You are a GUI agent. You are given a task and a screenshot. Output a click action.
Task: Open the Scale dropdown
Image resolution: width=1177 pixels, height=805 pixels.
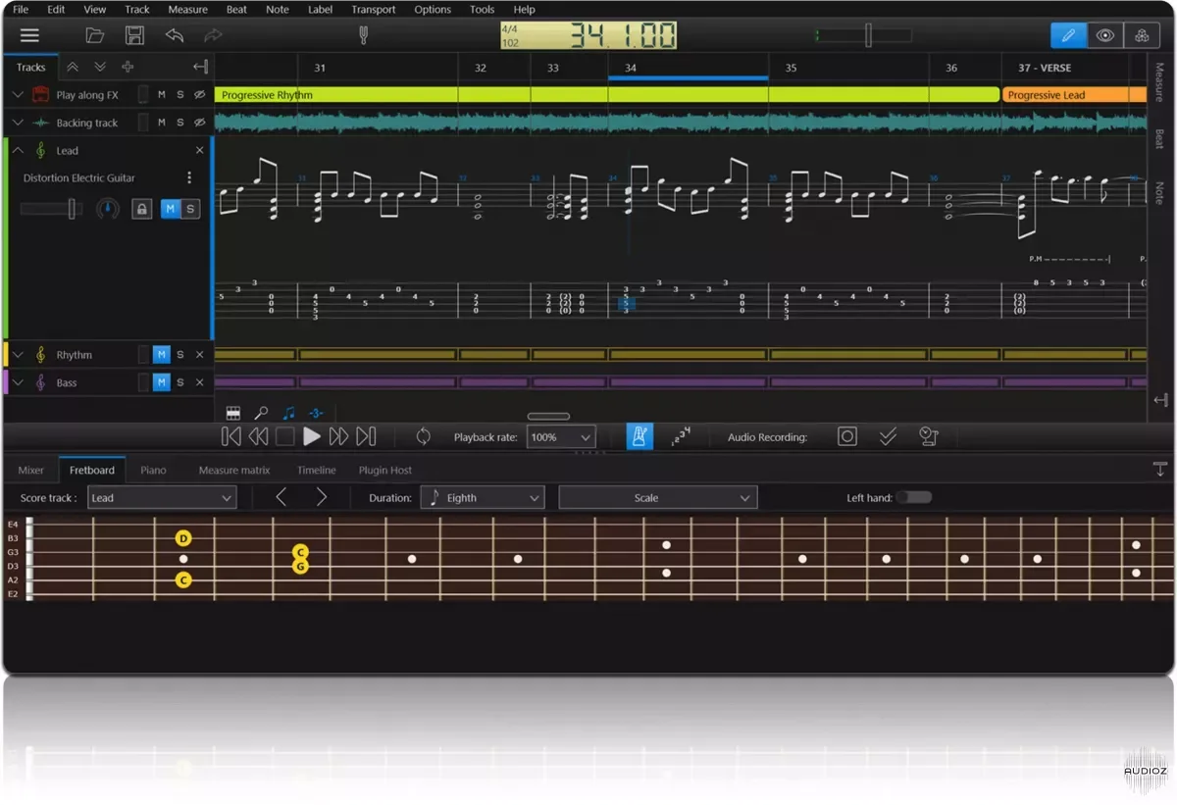(x=658, y=497)
